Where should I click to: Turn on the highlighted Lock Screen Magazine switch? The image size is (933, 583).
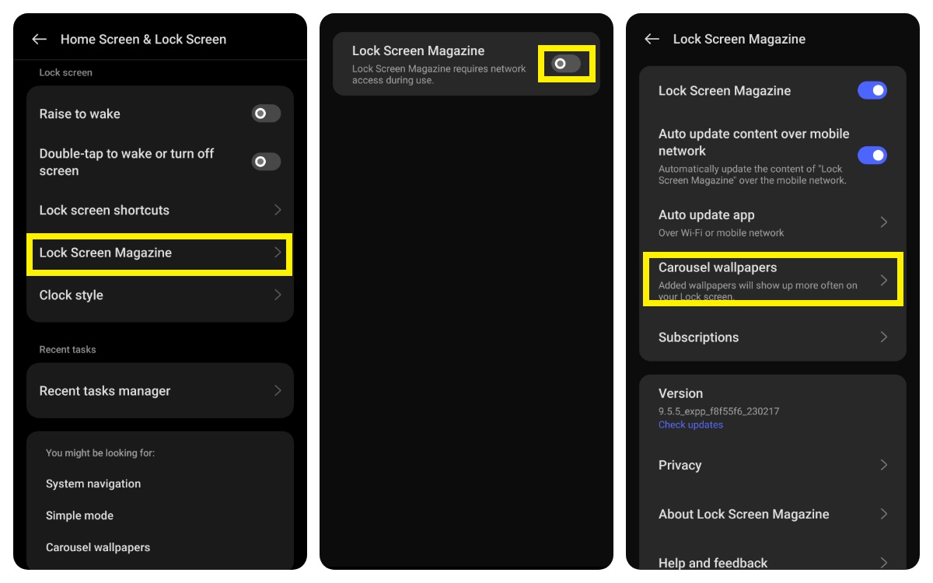[x=565, y=64]
